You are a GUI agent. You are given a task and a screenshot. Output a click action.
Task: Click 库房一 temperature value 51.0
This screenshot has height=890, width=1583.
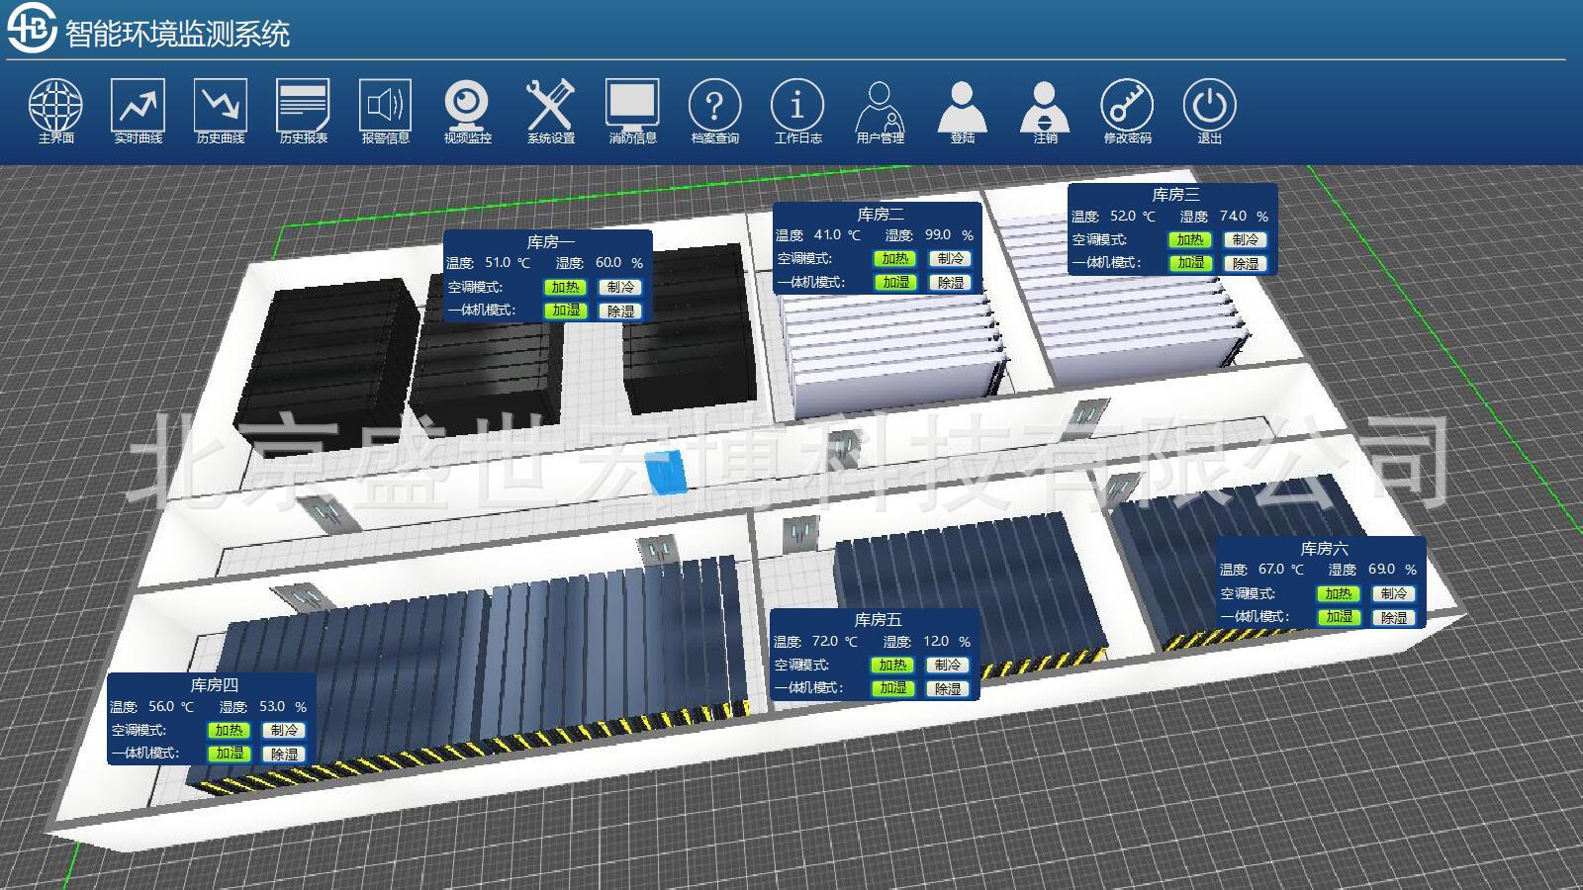point(498,263)
